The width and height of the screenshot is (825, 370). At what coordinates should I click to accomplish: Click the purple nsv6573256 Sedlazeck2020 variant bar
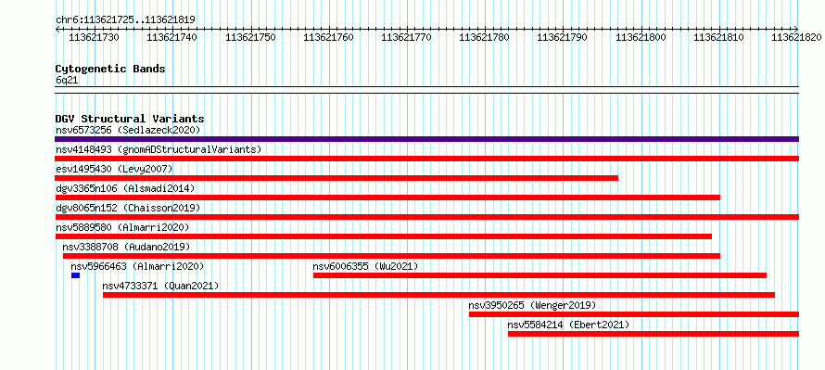[426, 139]
